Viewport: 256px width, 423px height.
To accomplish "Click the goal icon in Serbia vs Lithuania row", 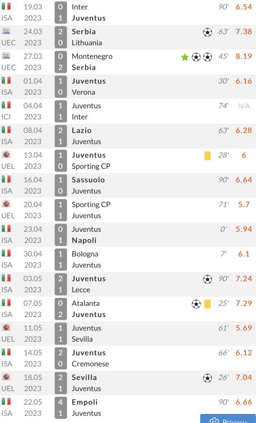I will pyautogui.click(x=207, y=32).
